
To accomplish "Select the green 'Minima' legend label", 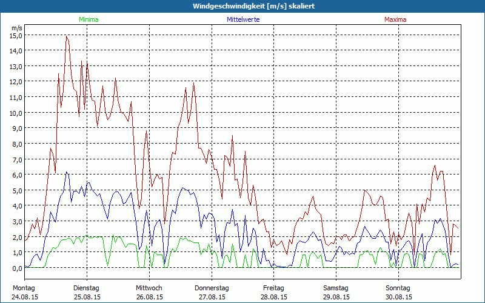I will click(89, 19).
